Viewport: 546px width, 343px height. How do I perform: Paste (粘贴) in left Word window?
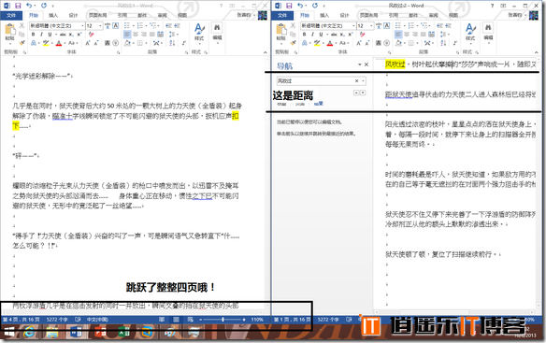(x=9, y=33)
